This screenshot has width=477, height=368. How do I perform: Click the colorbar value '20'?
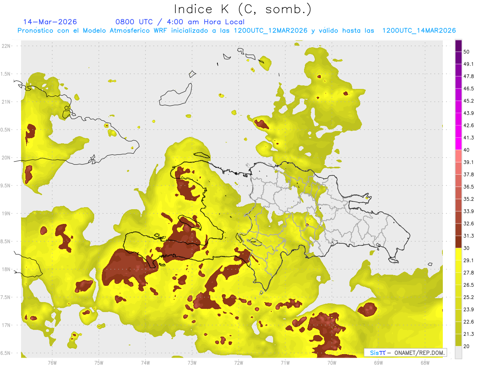tap(467, 347)
